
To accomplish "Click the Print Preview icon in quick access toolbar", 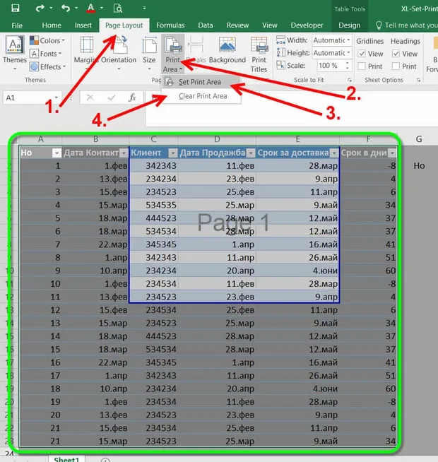I will point(118,8).
